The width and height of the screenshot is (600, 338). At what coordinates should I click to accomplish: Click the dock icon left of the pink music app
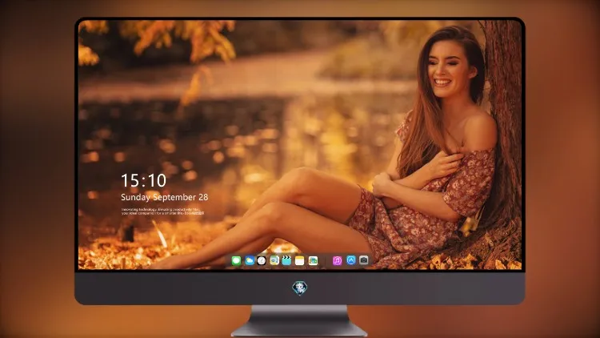pyautogui.click(x=313, y=261)
